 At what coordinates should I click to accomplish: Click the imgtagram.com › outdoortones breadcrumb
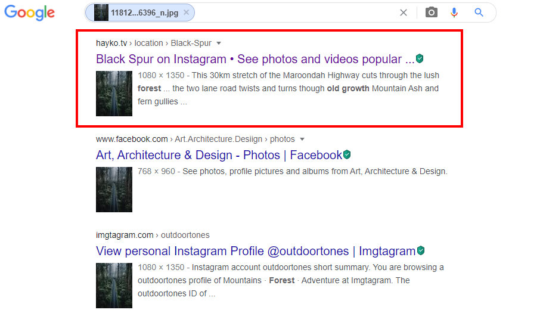pos(153,235)
